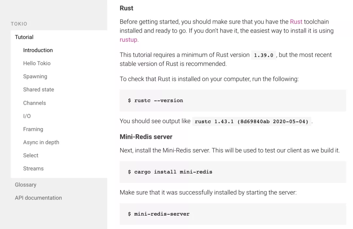The image size is (353, 229).
Task: Click the mini-redis-server command block
Action: tap(233, 214)
